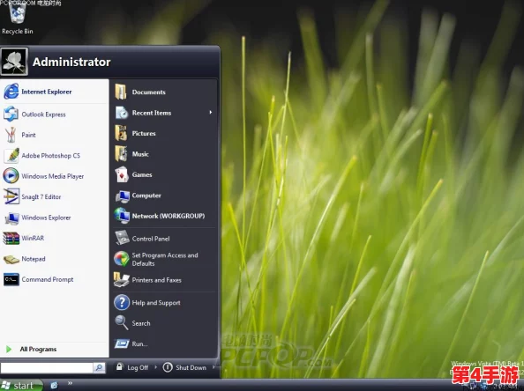The image size is (524, 391).
Task: Click the Start menu search field
Action: (47, 368)
